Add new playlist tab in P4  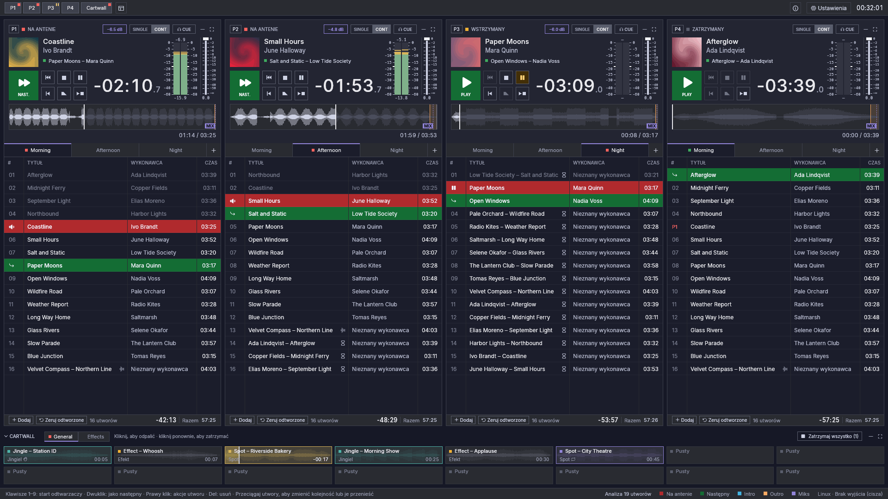pyautogui.click(x=876, y=150)
